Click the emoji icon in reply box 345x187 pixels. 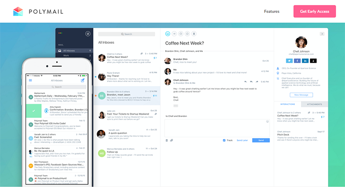coord(266,122)
